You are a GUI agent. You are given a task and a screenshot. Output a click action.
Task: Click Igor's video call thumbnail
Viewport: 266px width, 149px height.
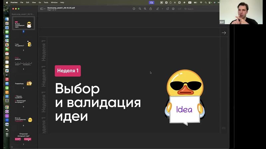241,12
